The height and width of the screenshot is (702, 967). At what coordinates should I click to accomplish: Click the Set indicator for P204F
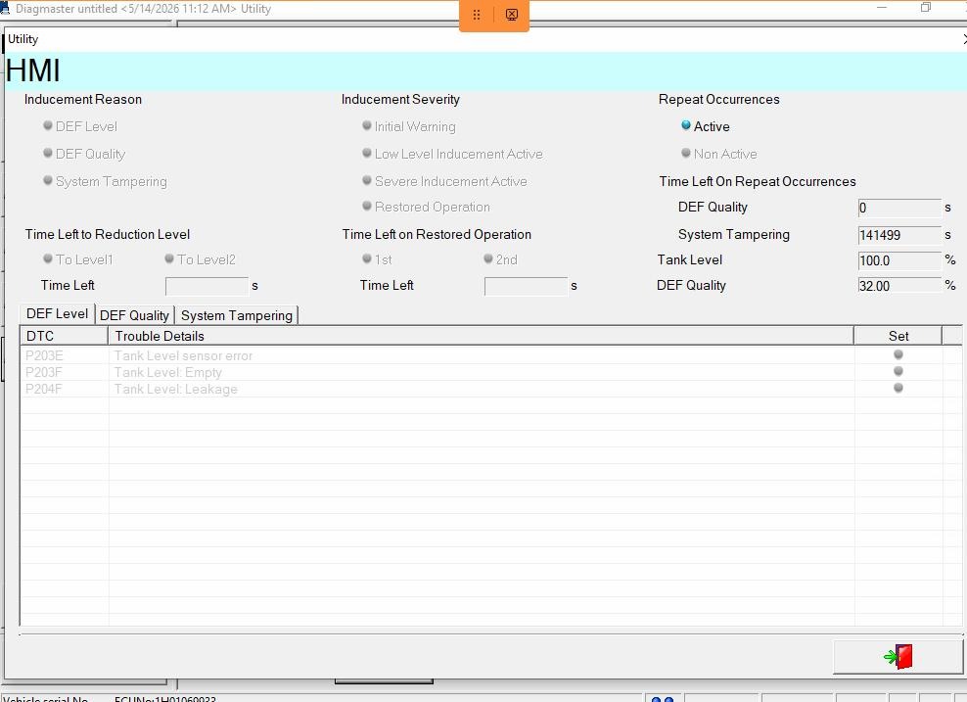[898, 388]
